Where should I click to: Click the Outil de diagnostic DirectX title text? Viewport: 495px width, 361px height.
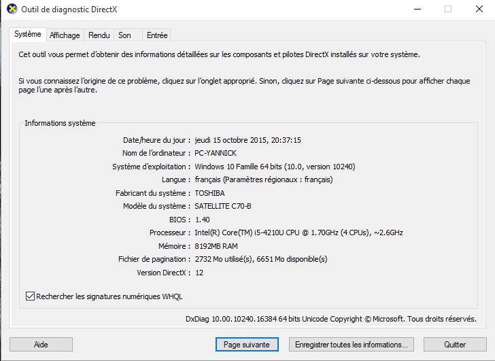pos(69,10)
